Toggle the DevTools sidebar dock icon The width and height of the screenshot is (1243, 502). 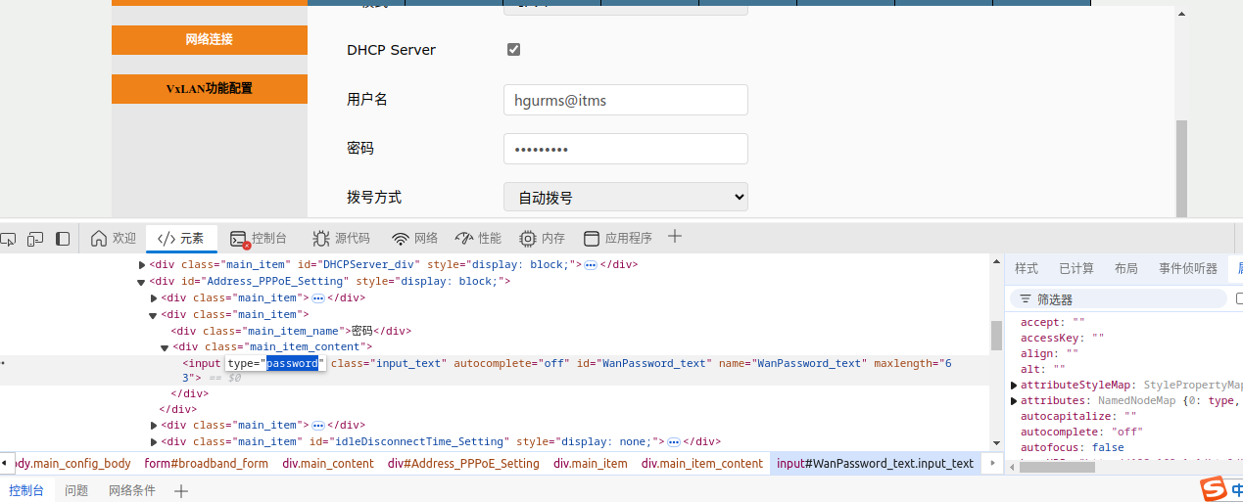click(63, 239)
